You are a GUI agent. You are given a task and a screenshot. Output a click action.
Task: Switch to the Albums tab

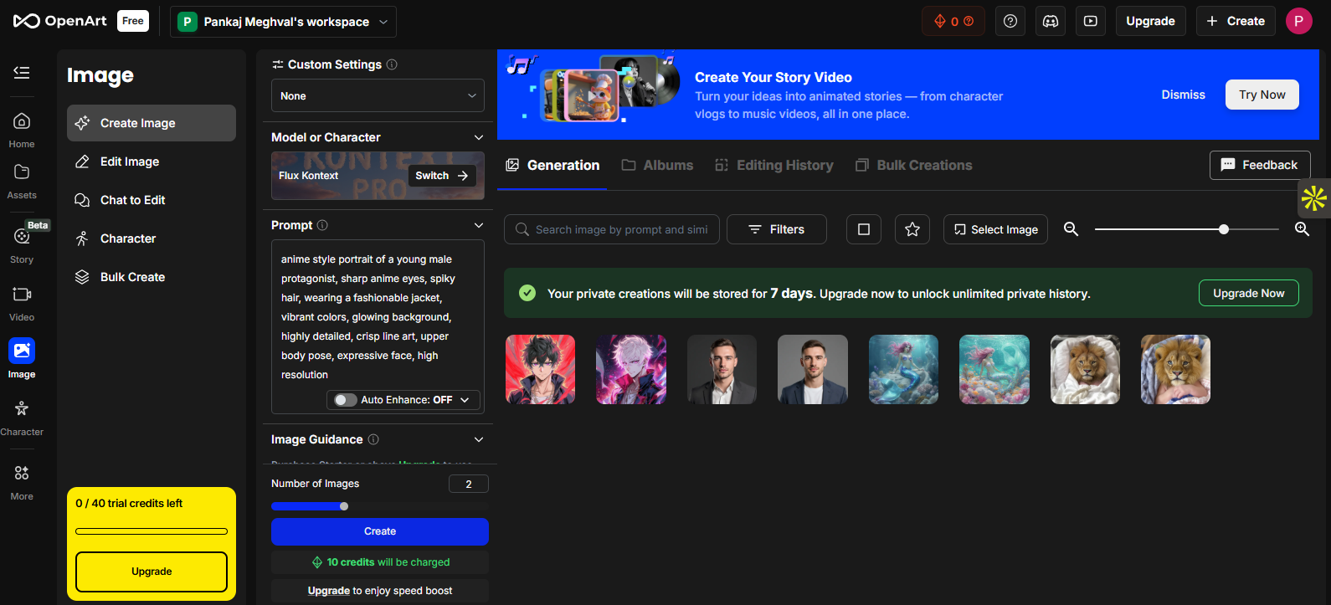click(657, 166)
